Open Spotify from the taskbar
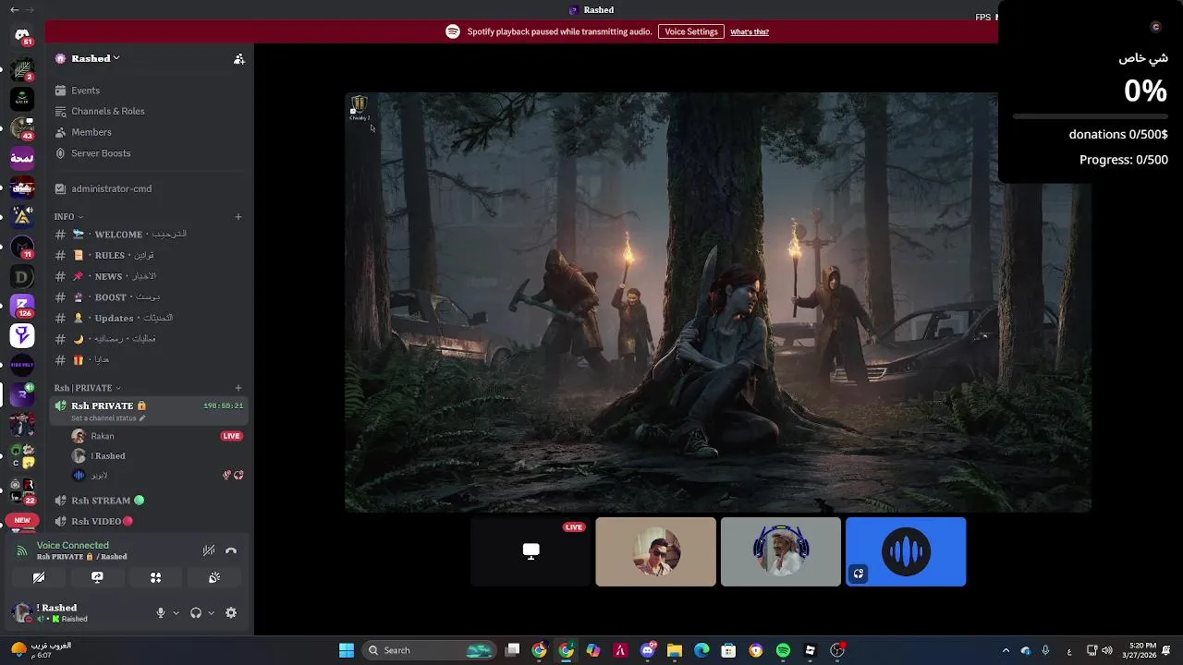 pos(783,650)
